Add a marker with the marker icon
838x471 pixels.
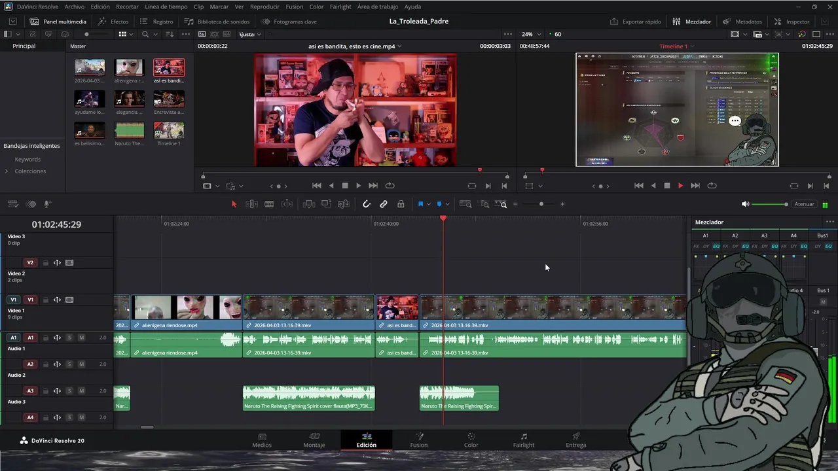tap(439, 204)
